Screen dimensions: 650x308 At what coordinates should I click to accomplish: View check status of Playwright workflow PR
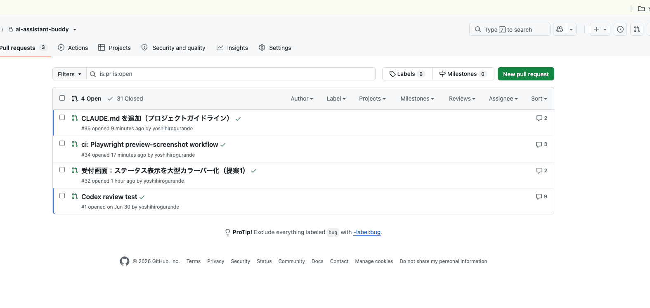(x=223, y=145)
